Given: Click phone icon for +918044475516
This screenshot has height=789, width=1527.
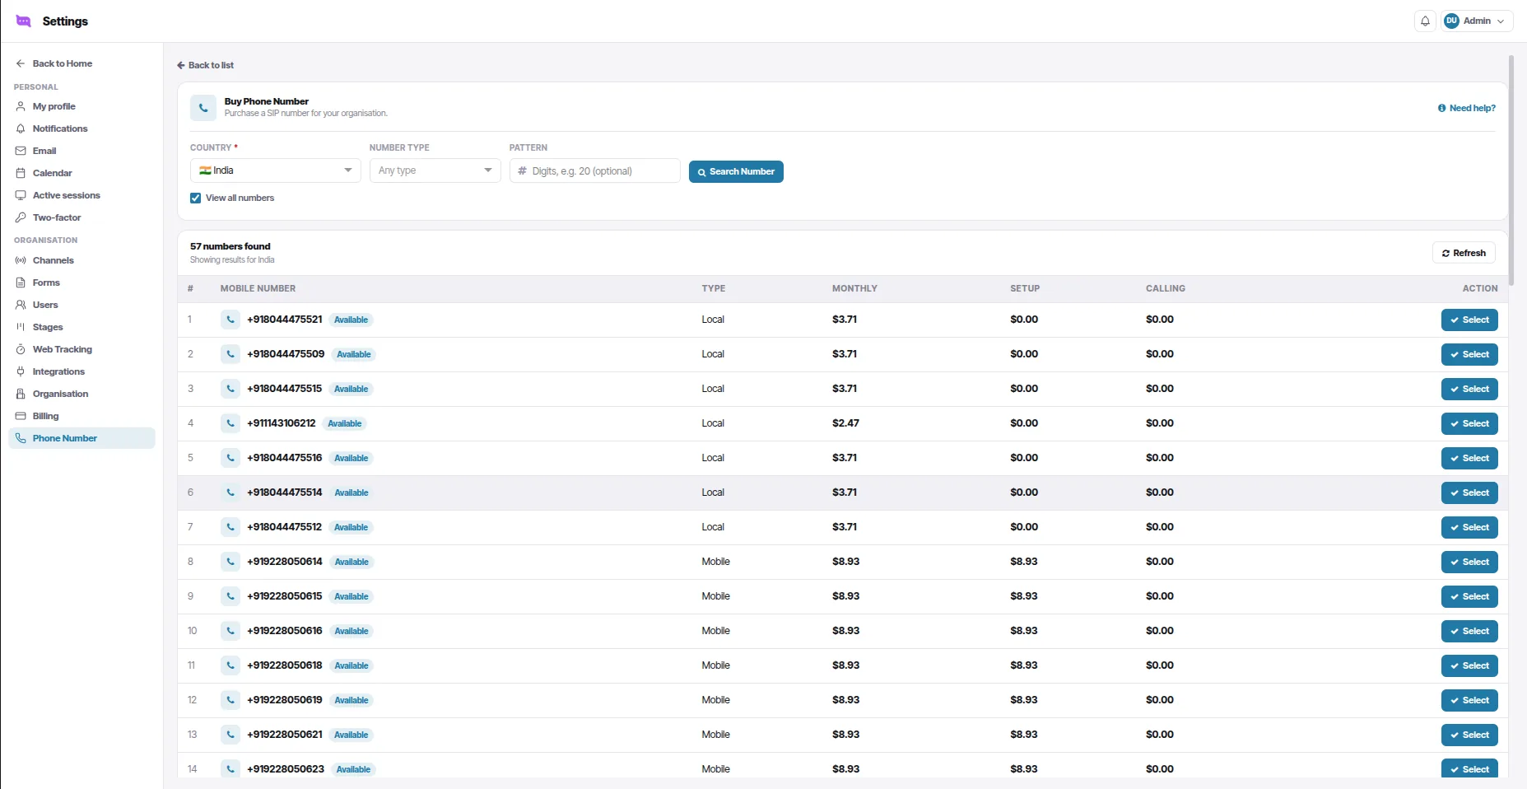Looking at the screenshot, I should click(230, 458).
